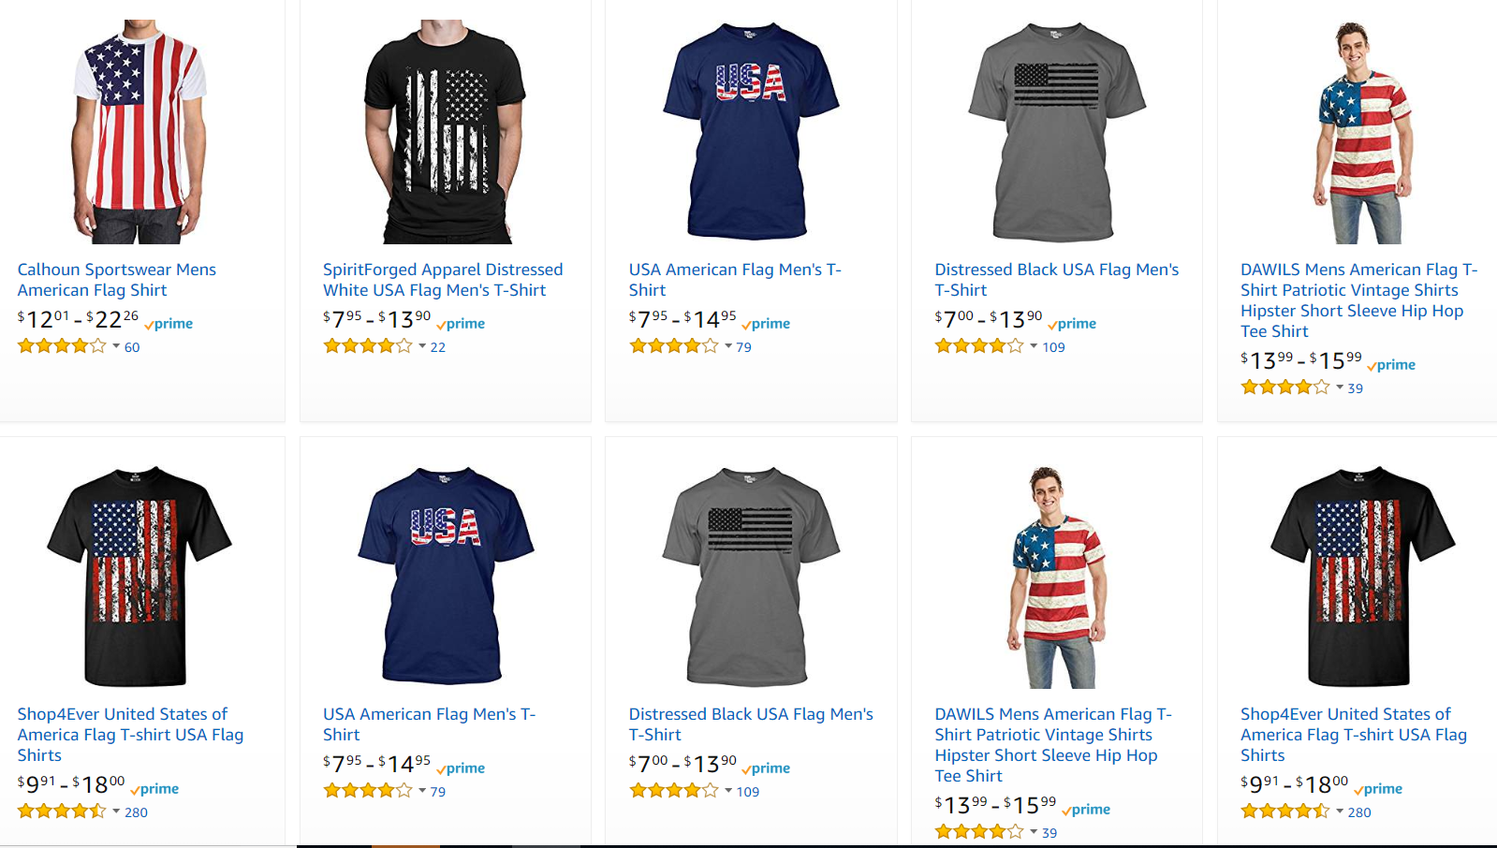This screenshot has height=848, width=1497.
Task: Click Prime badge on top-row Distressed Black shirt
Action: (1073, 324)
